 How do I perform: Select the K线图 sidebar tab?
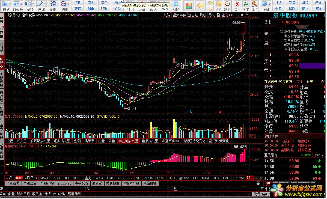(2, 63)
